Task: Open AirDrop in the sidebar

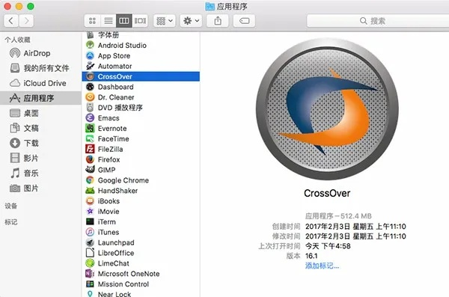Action: (x=40, y=53)
